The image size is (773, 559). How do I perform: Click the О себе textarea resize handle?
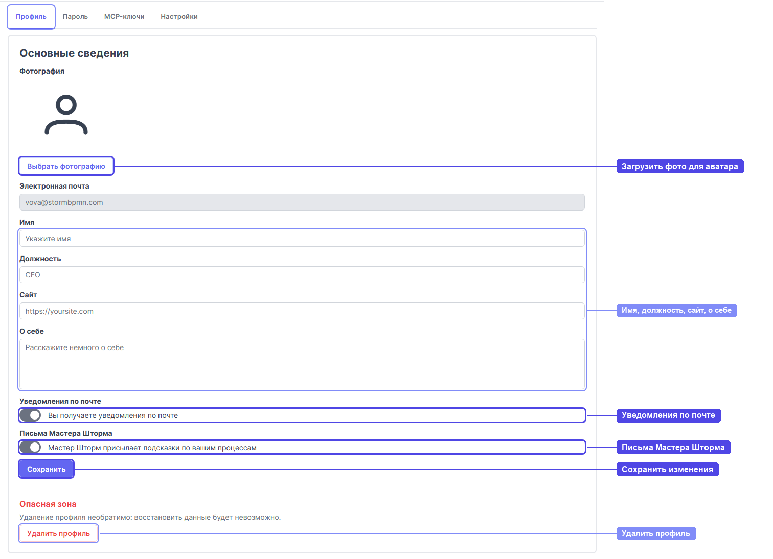pyautogui.click(x=582, y=386)
